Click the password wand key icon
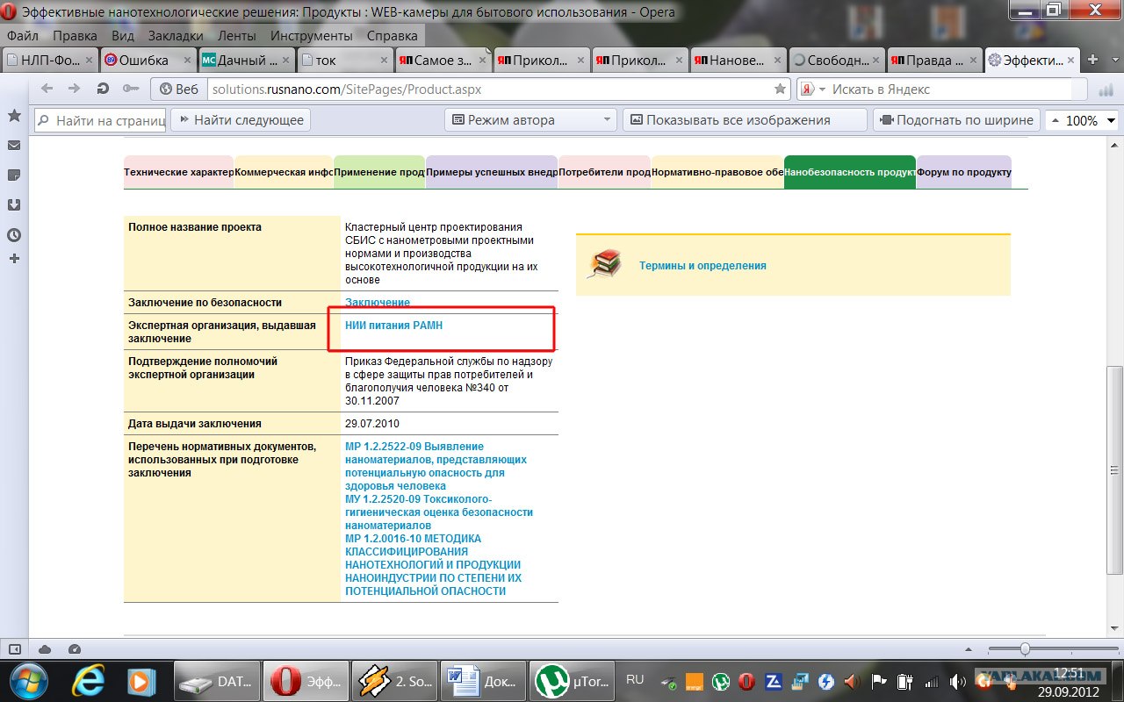1124x702 pixels. click(130, 89)
